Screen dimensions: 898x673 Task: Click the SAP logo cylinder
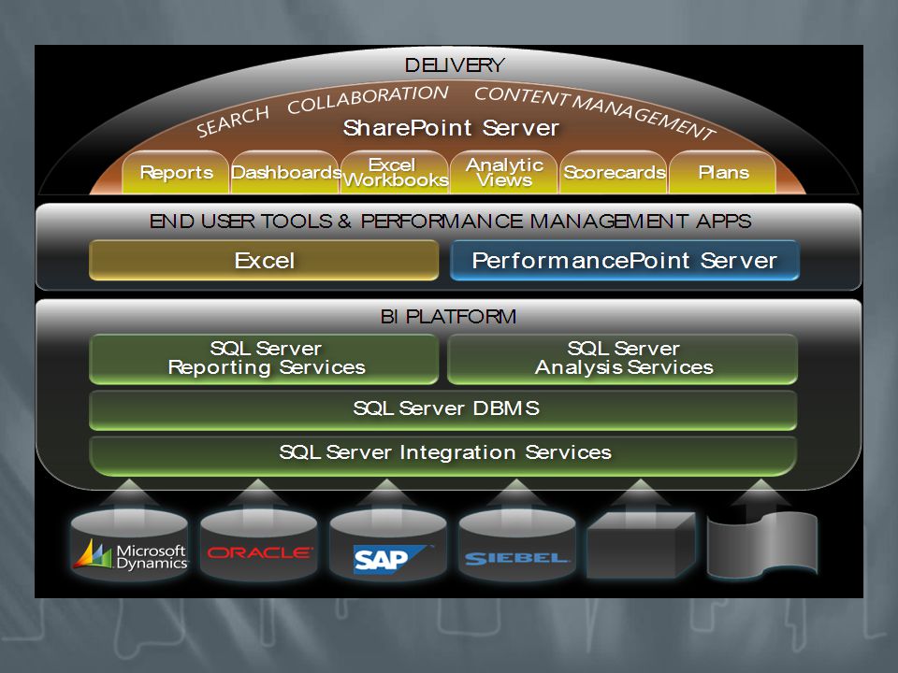tap(388, 547)
